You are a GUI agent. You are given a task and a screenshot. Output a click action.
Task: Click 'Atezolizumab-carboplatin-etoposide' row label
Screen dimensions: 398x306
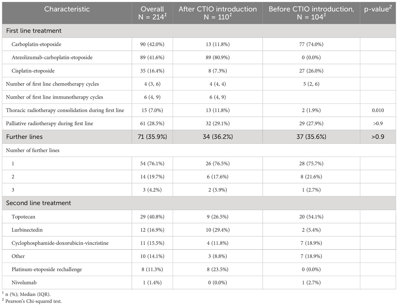[52, 57]
